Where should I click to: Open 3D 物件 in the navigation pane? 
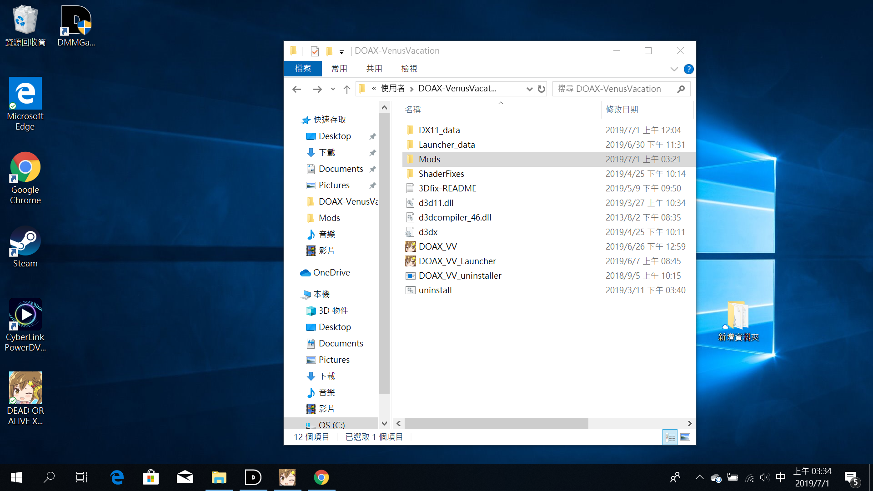[x=327, y=311]
